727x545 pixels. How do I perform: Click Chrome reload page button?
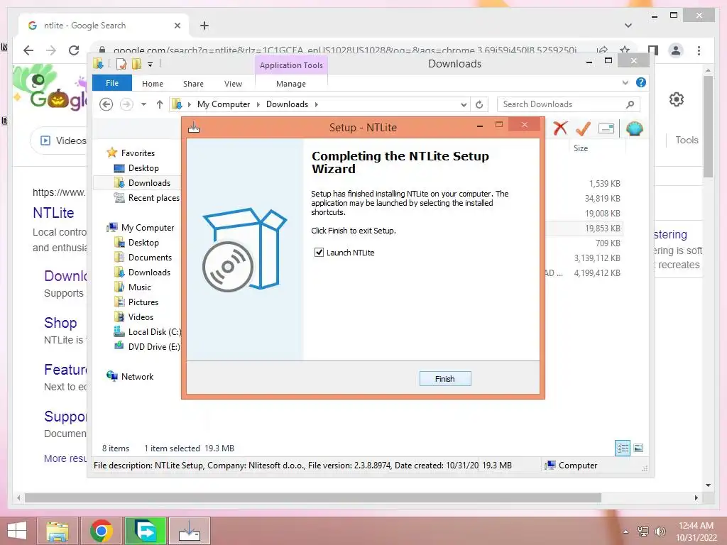pyautogui.click(x=74, y=50)
